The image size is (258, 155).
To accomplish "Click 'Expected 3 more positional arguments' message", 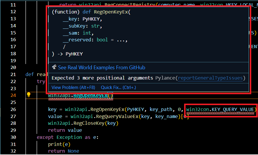I will [102, 78].
